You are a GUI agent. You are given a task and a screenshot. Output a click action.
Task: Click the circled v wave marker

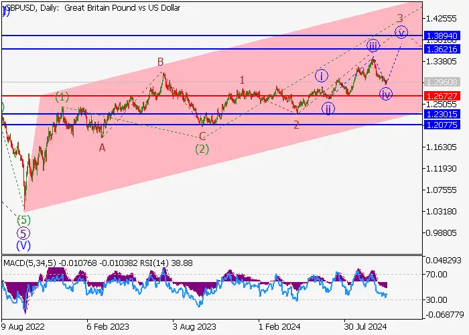[401, 32]
